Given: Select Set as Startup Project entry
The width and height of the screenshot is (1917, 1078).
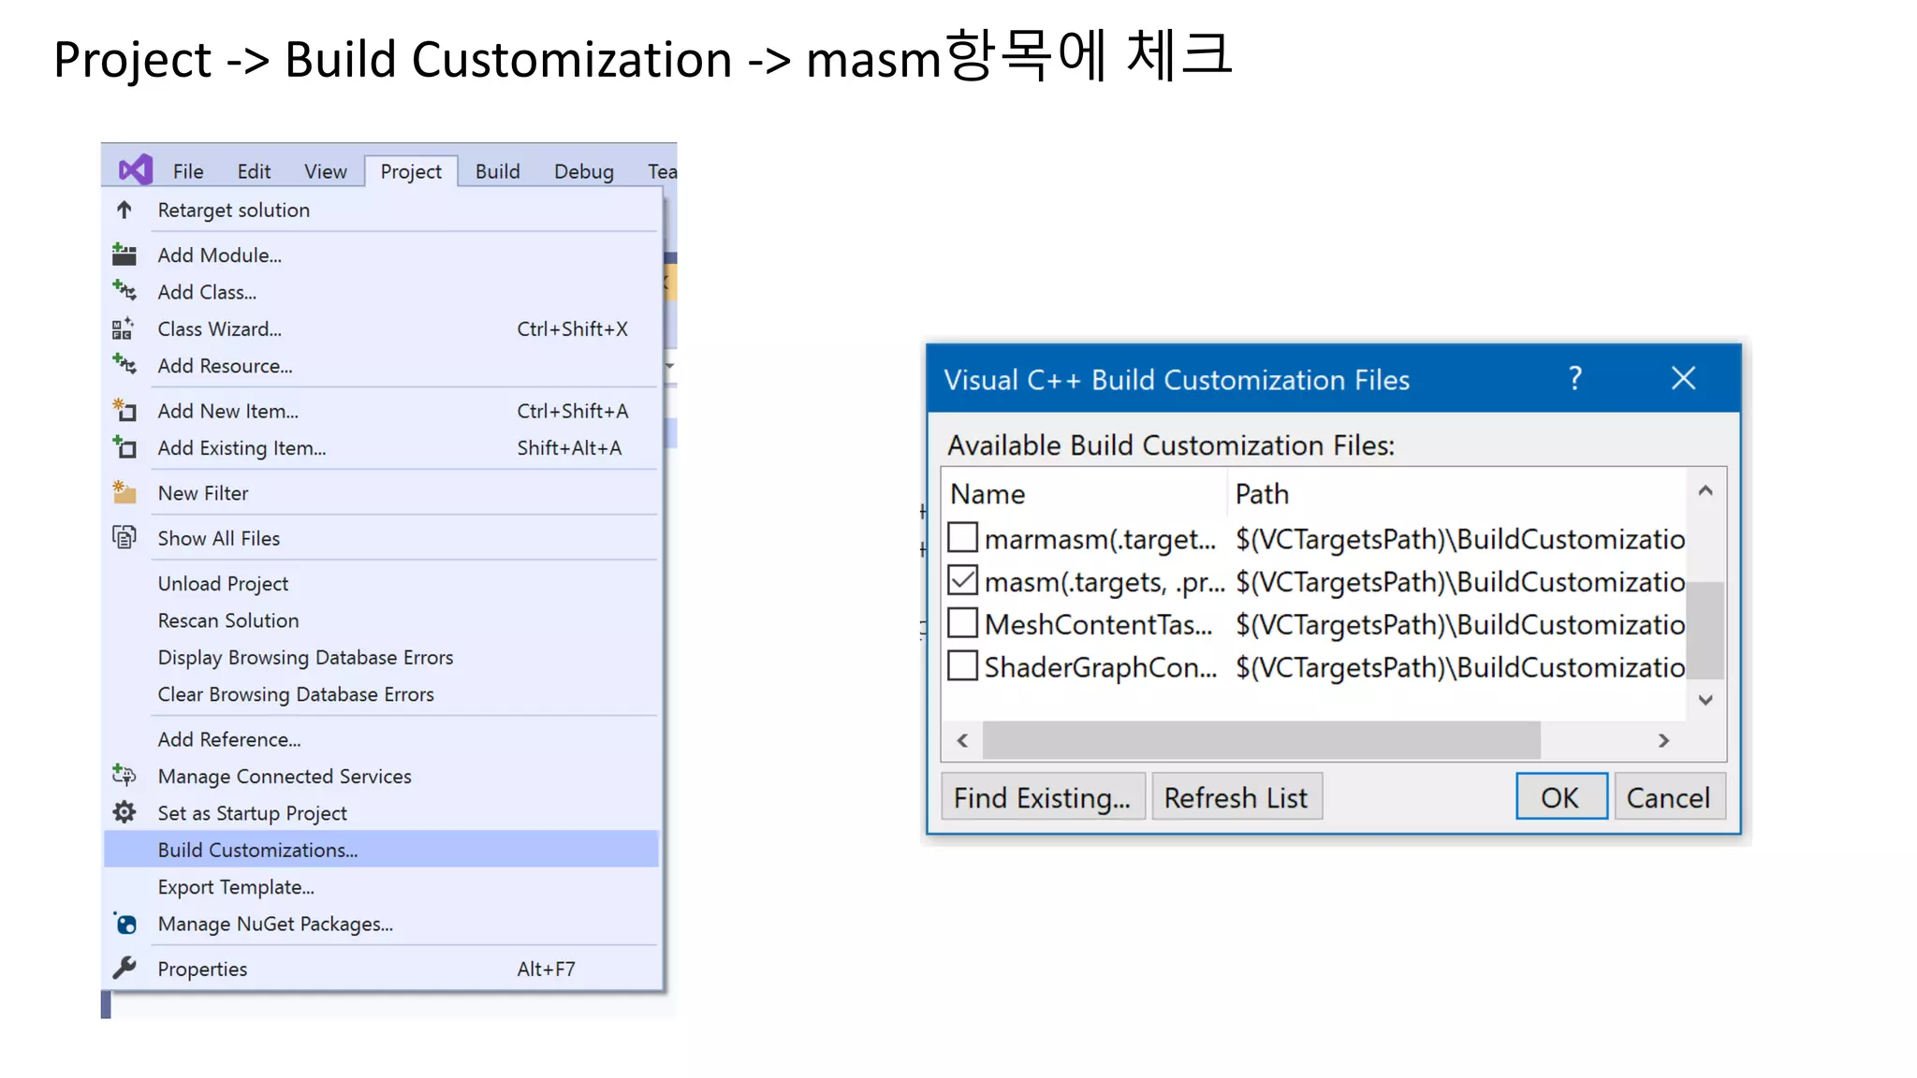Looking at the screenshot, I should coord(381,813).
